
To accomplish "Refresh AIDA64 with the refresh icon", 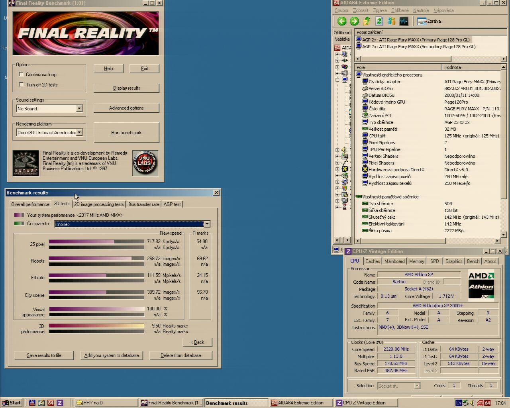I will [x=379, y=21].
